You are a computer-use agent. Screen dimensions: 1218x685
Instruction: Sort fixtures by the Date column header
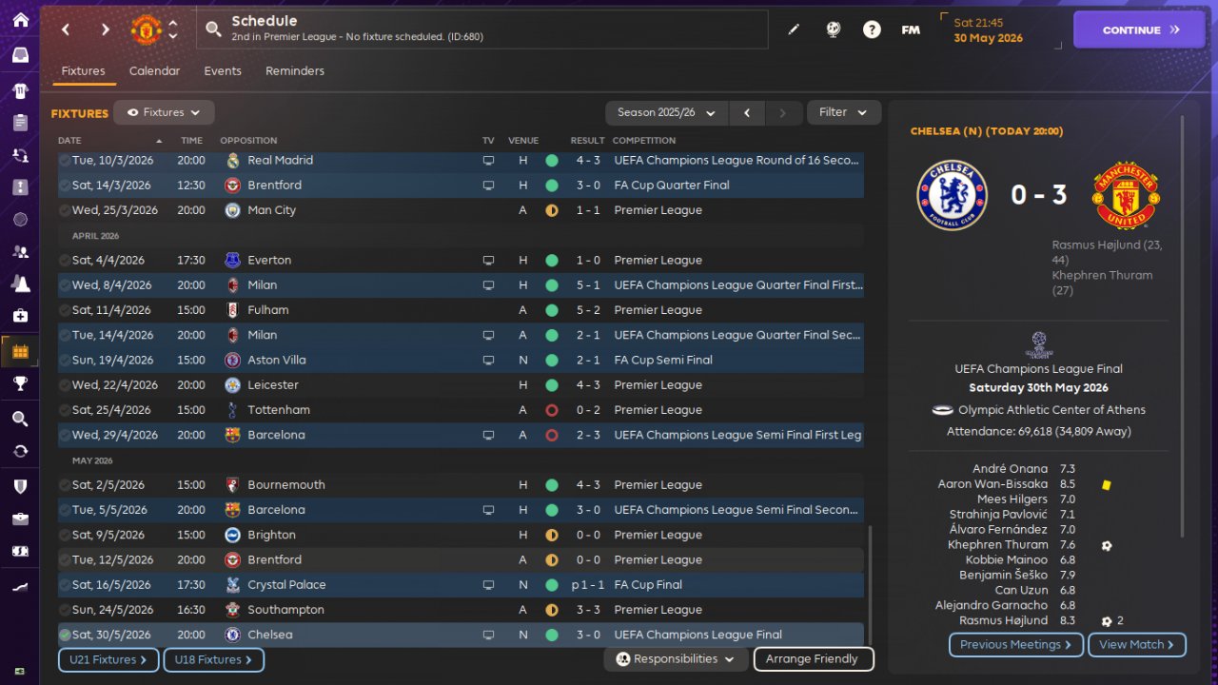[109, 141]
